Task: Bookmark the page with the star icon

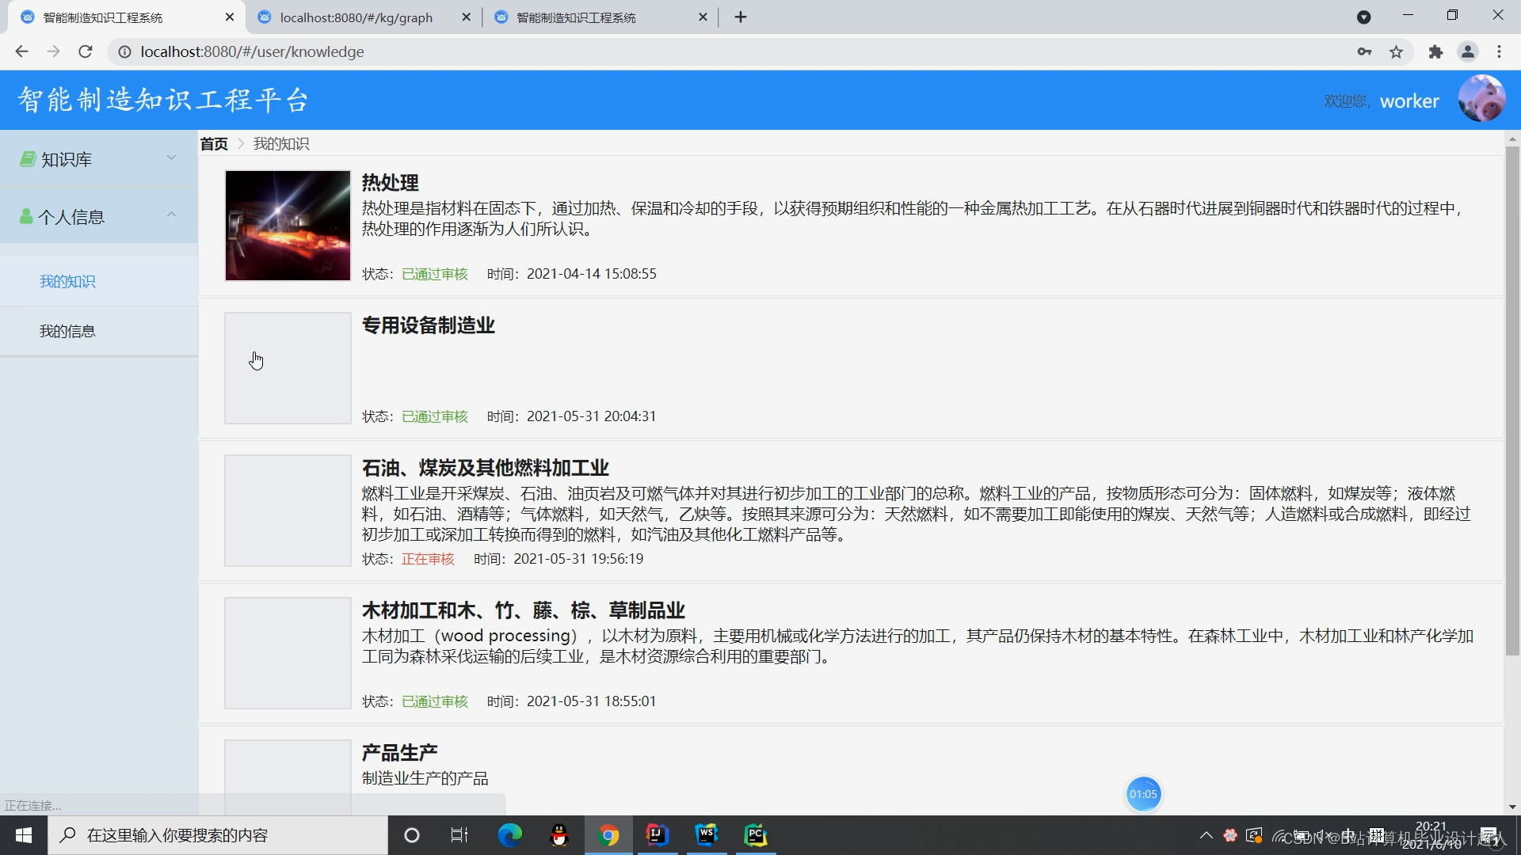Action: pos(1397,51)
